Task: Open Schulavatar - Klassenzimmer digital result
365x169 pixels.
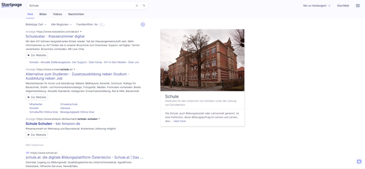Action: (55, 36)
